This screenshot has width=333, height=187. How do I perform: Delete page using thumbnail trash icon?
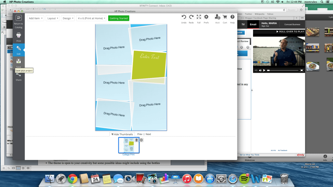click(x=137, y=140)
